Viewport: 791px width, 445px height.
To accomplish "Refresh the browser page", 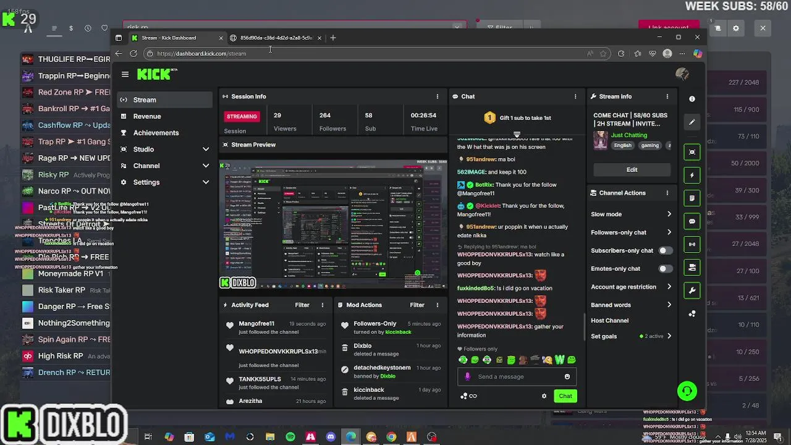I will (133, 54).
